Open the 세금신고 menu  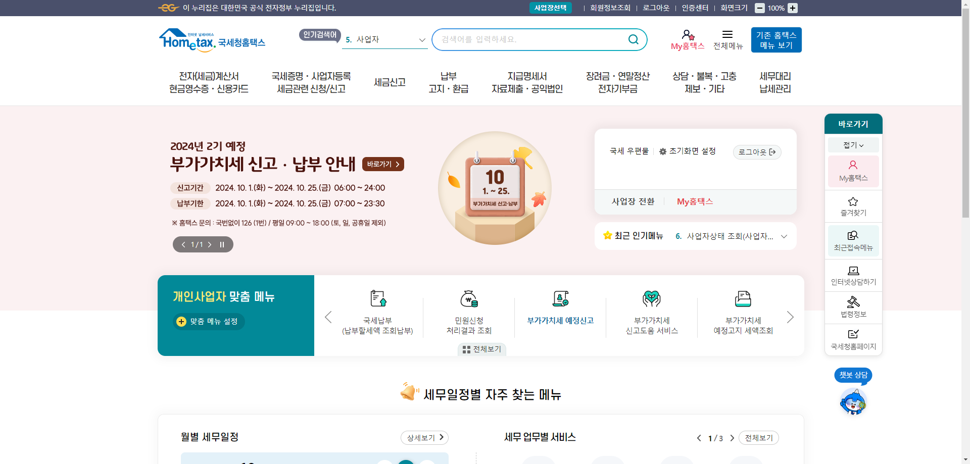click(390, 82)
